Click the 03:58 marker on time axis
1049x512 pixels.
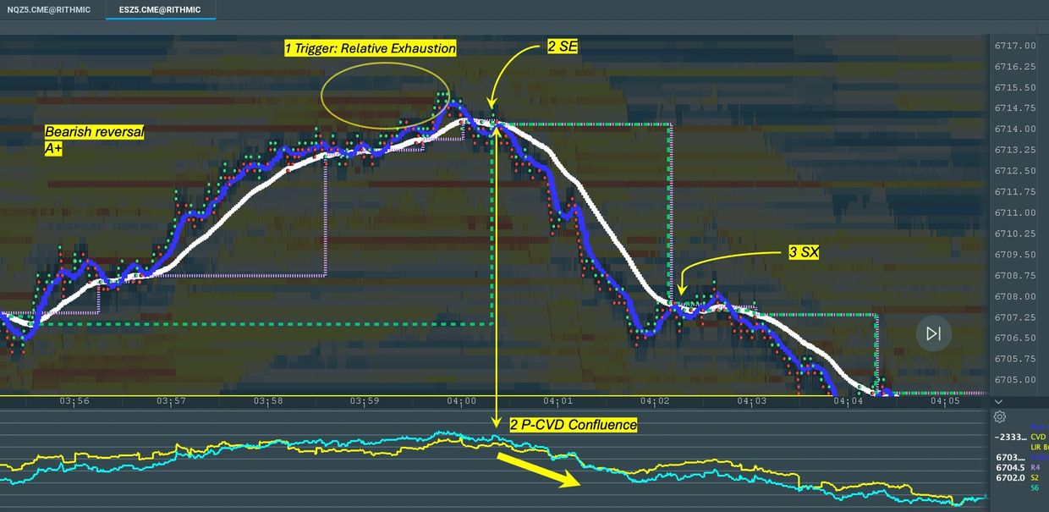268,401
